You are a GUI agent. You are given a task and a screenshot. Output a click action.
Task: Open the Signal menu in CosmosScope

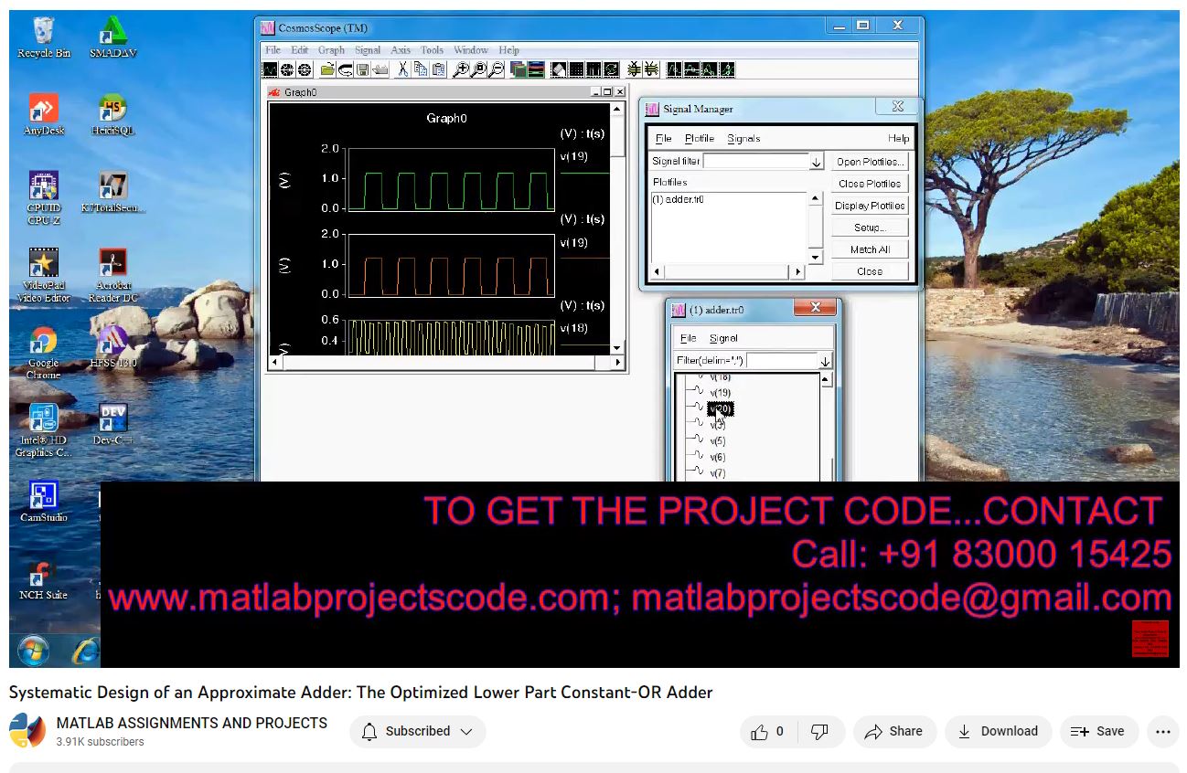368,50
